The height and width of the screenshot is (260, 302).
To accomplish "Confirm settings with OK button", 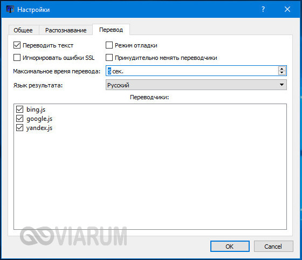I will tap(230, 247).
